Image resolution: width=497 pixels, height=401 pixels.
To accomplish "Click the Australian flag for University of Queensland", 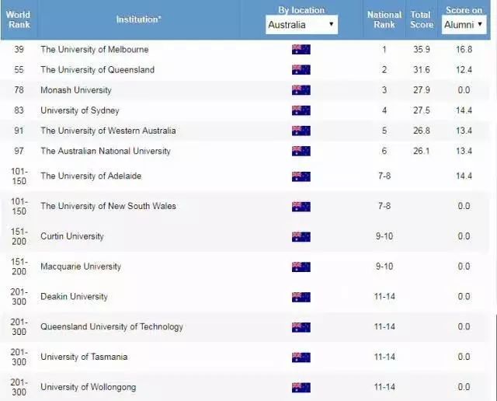I will [x=301, y=70].
